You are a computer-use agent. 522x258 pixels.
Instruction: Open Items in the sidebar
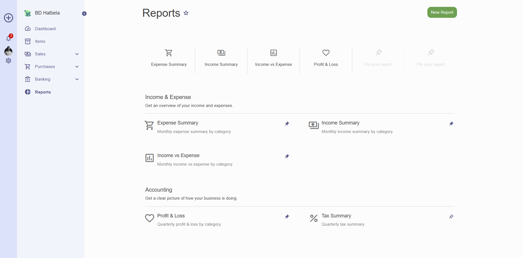[40, 41]
